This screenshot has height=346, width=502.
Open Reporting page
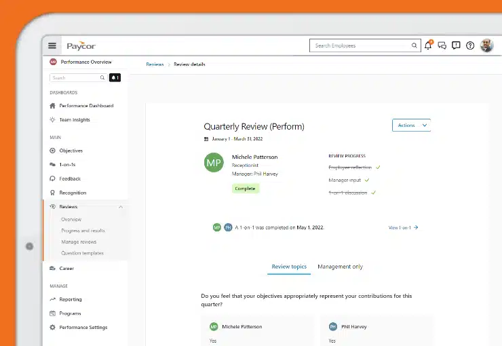[71, 299]
